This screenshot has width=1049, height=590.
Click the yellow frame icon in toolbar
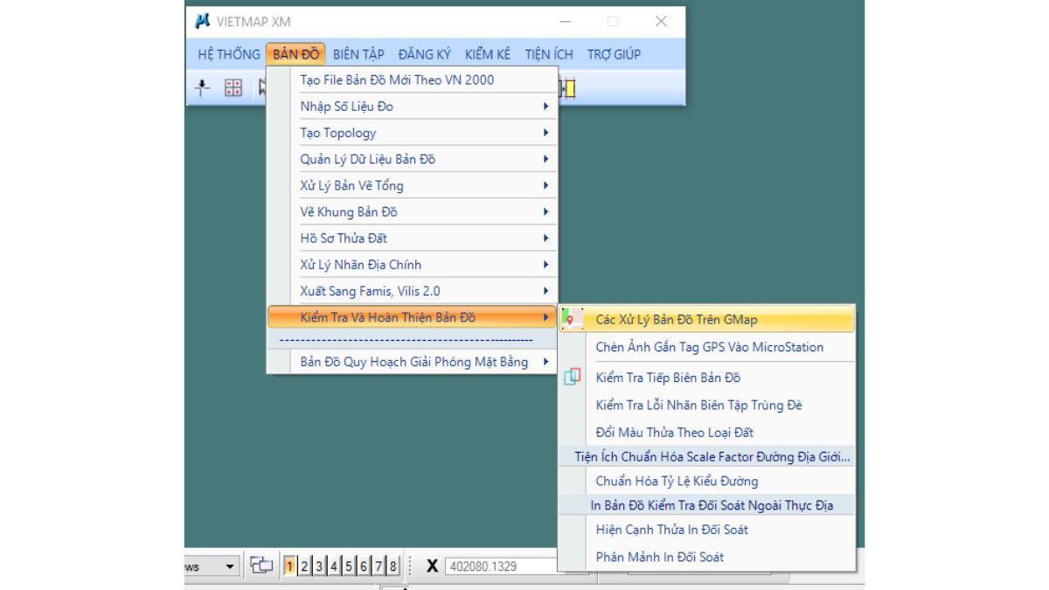[x=569, y=88]
